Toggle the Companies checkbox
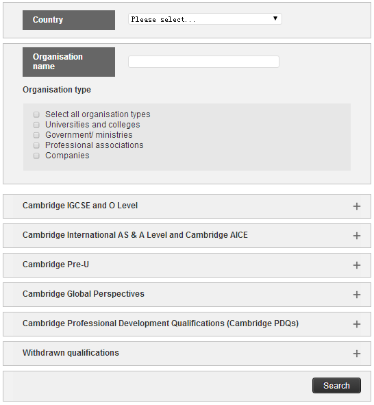 [x=36, y=156]
